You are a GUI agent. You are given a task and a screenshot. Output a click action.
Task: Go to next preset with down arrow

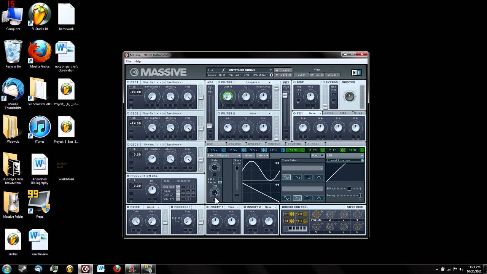tap(277, 75)
